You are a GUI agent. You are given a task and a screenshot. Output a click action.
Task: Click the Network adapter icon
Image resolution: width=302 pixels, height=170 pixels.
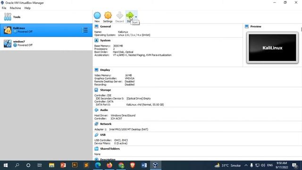coord(96,124)
